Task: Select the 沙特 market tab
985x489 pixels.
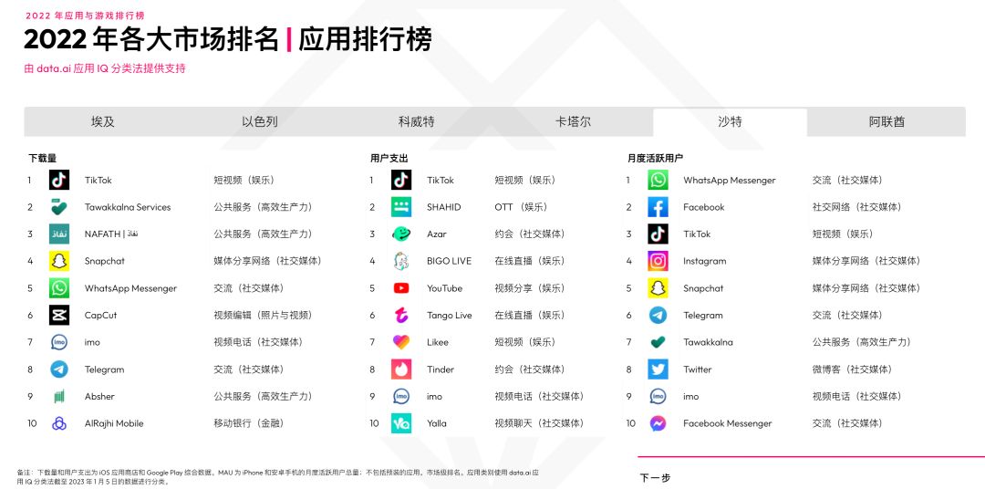Action: tap(730, 122)
